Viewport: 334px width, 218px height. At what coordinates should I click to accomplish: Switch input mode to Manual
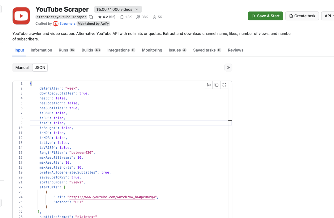pyautogui.click(x=22, y=68)
